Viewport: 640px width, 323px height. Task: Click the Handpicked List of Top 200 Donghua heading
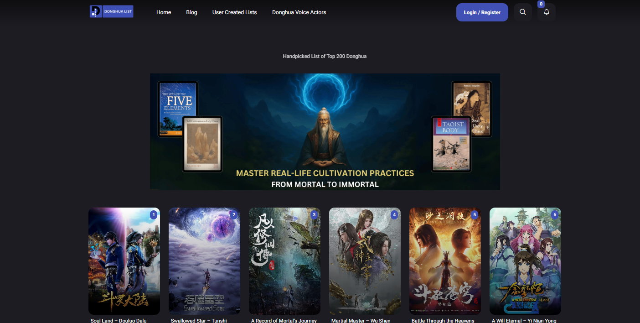point(325,56)
